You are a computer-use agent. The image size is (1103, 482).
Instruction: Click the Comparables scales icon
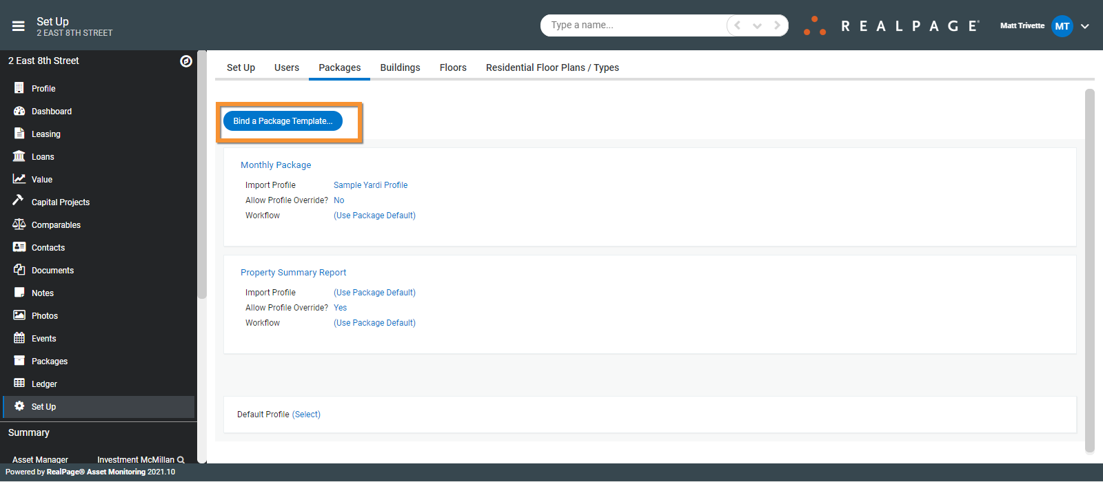click(19, 224)
